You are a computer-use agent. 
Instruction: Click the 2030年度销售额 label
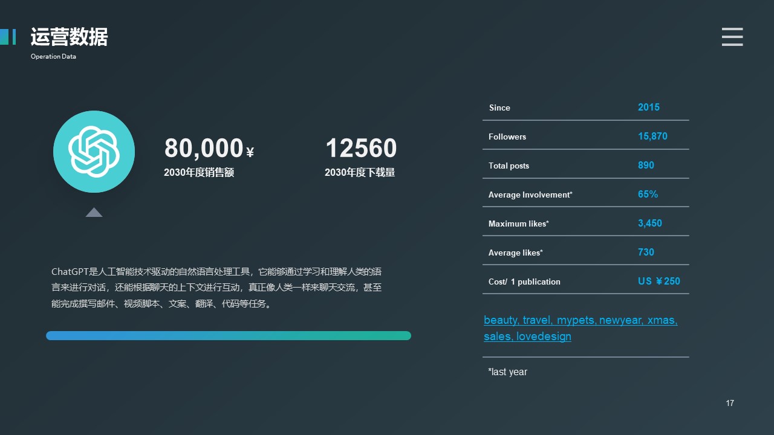tap(199, 173)
